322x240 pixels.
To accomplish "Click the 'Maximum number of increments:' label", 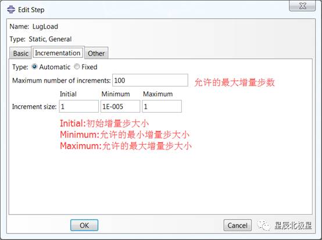I will tap(62, 80).
